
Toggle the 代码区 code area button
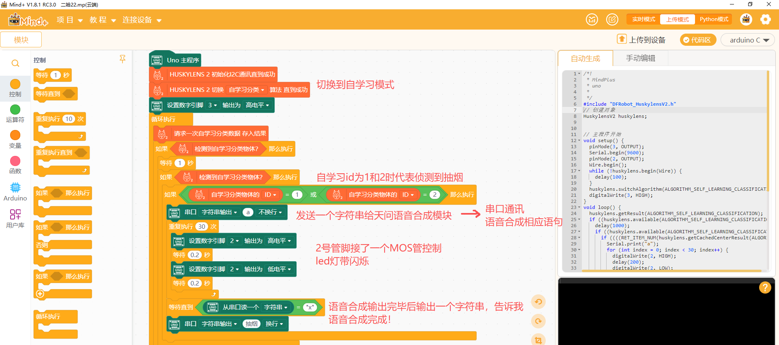pyautogui.click(x=697, y=40)
